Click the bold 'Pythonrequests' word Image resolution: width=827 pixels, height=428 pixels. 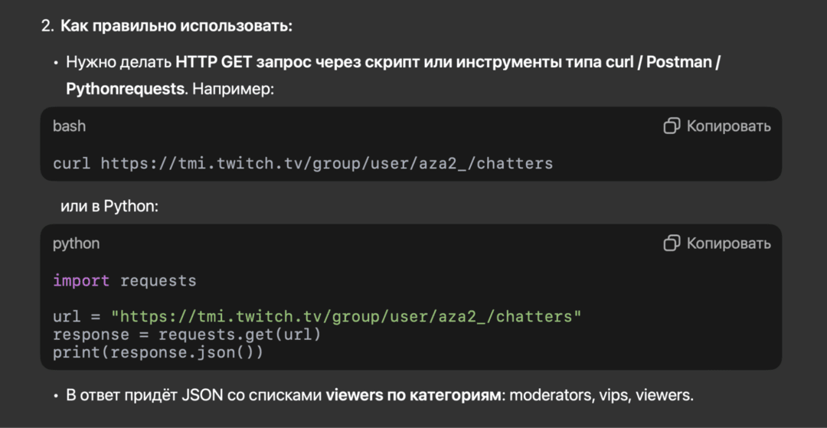126,89
